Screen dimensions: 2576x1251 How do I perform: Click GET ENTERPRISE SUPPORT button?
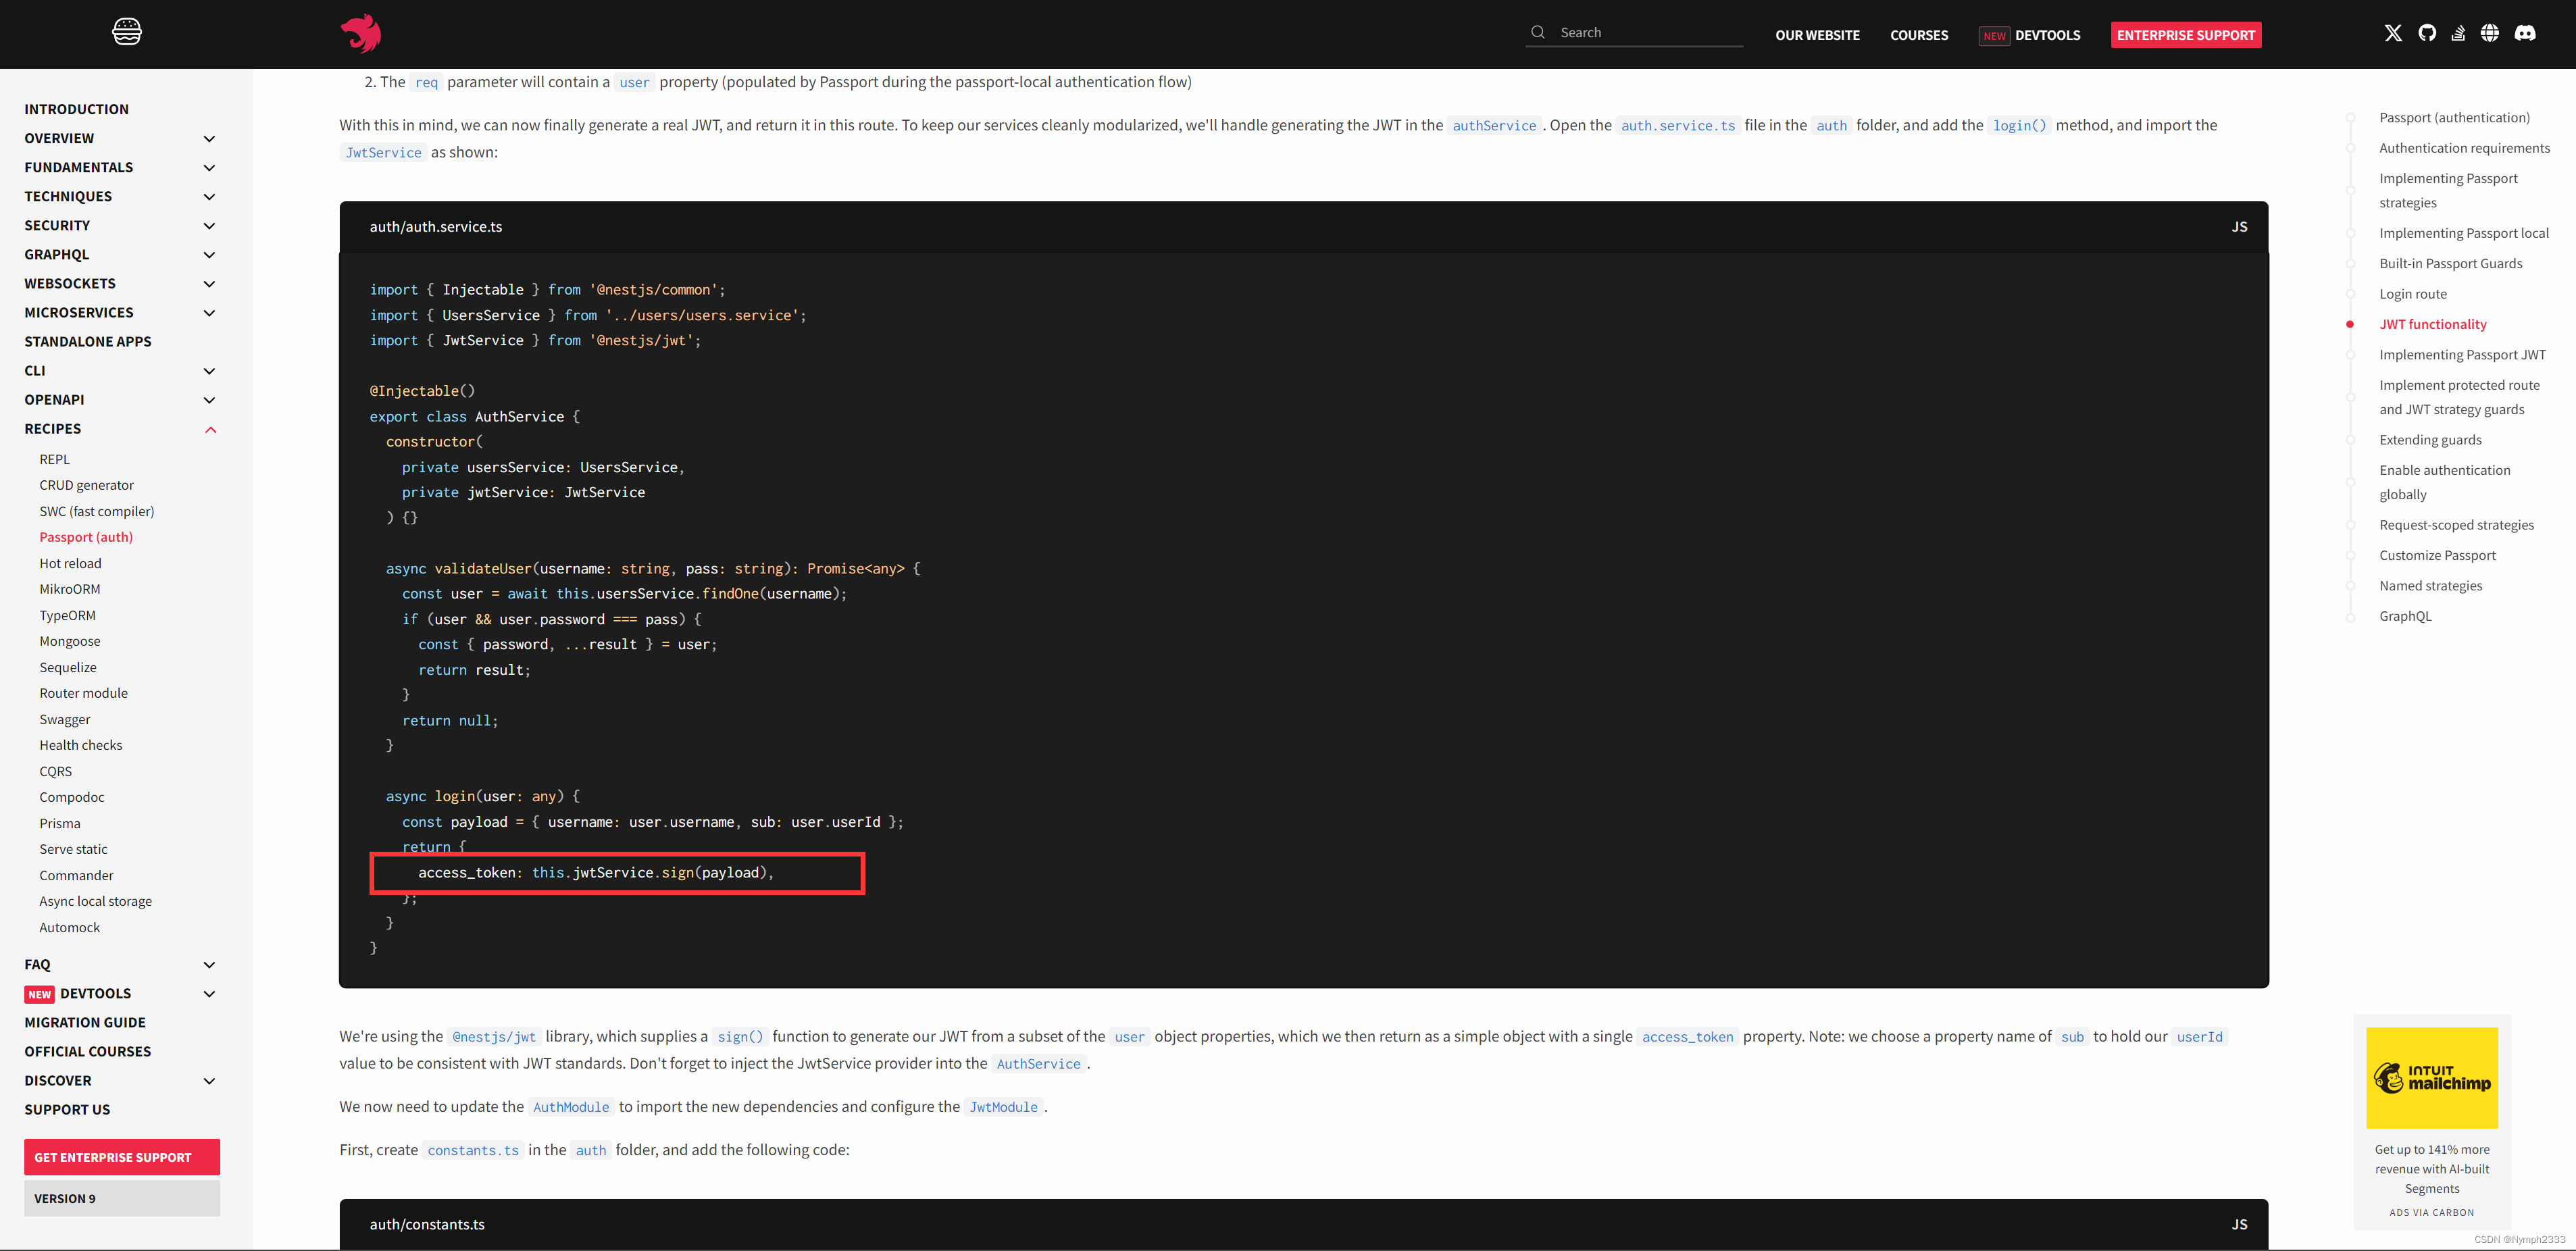(121, 1156)
